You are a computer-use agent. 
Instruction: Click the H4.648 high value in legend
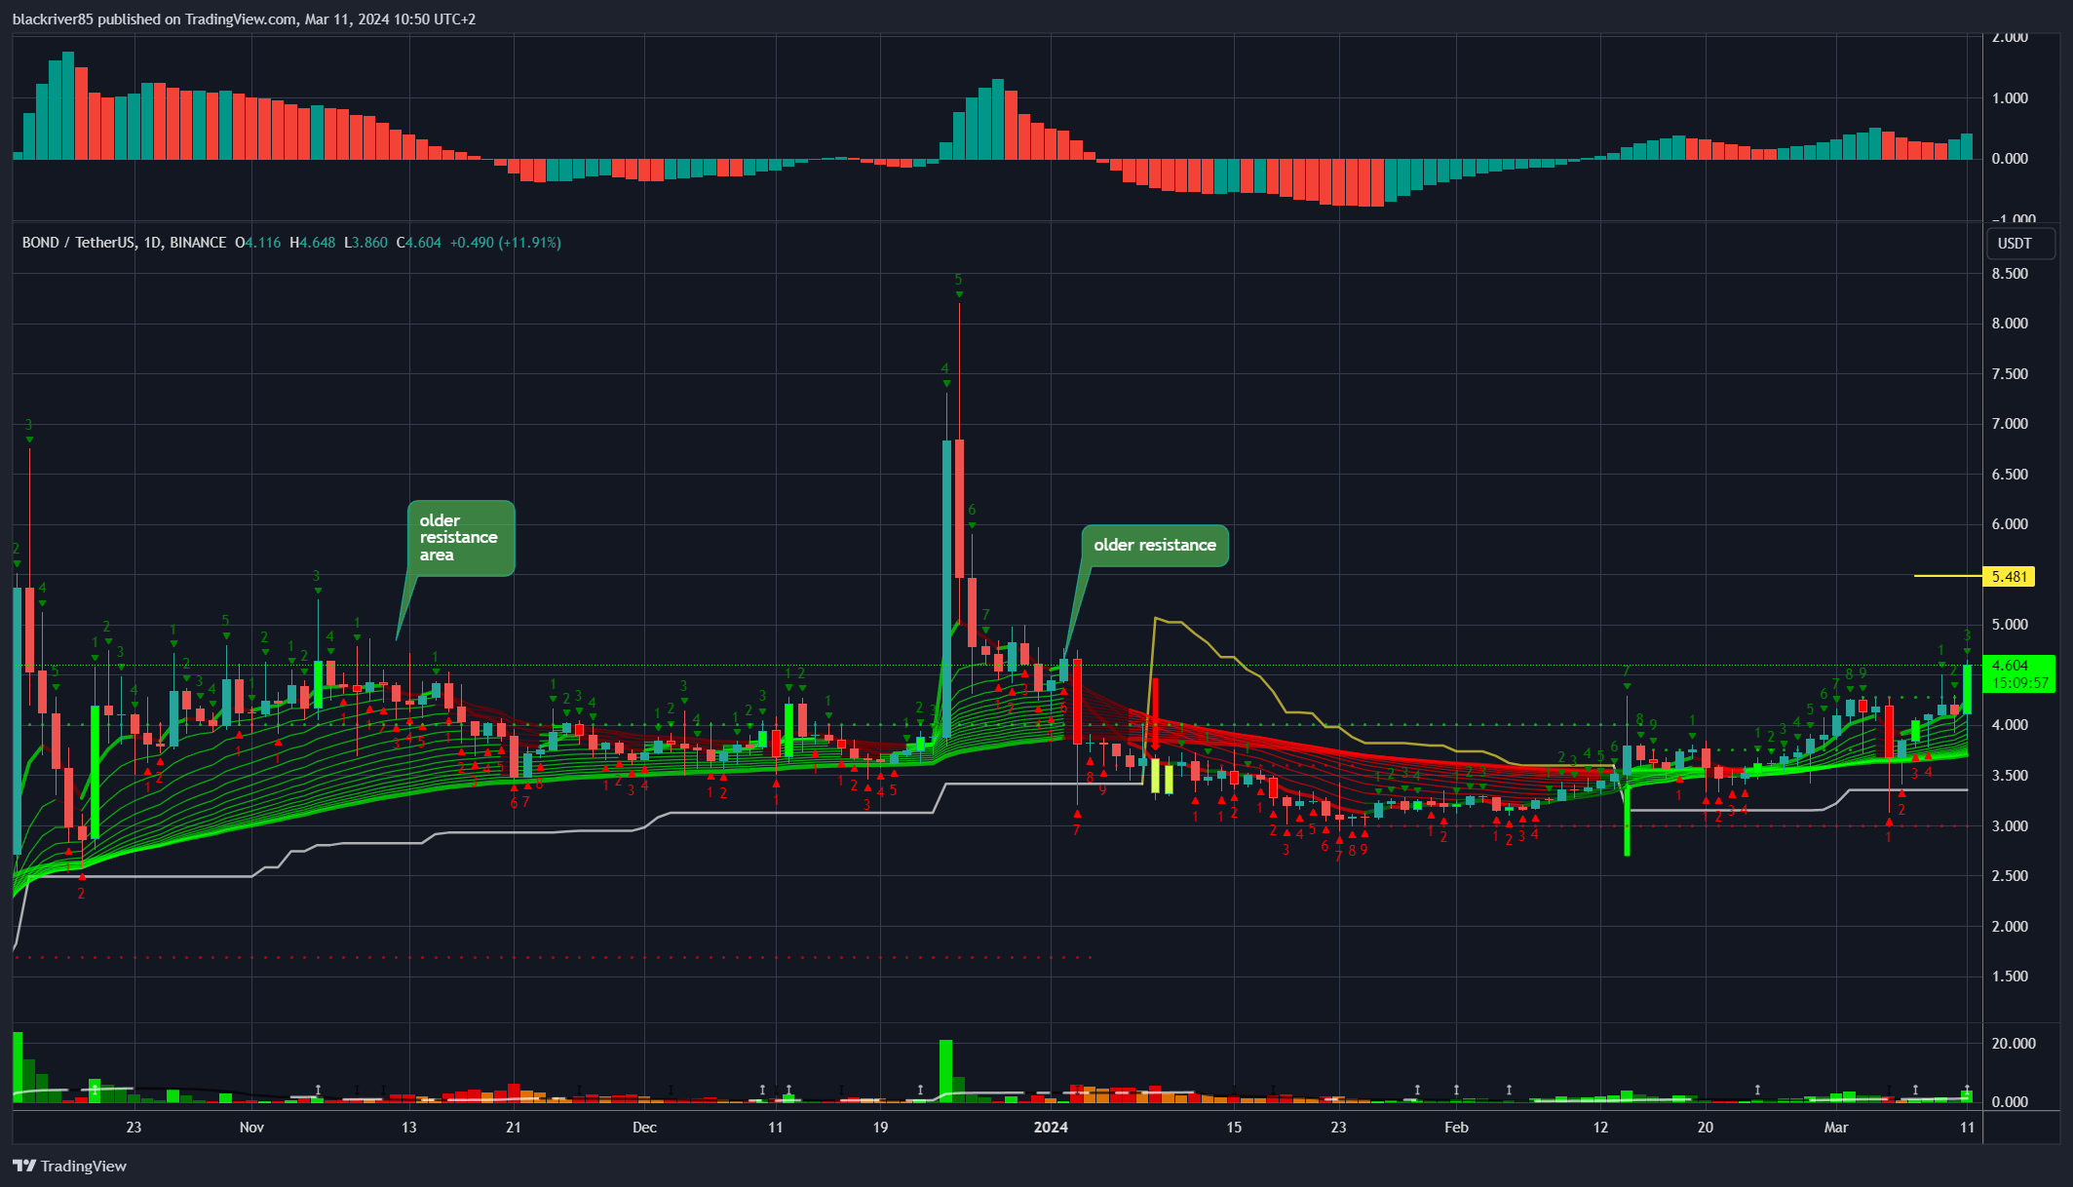point(312,243)
